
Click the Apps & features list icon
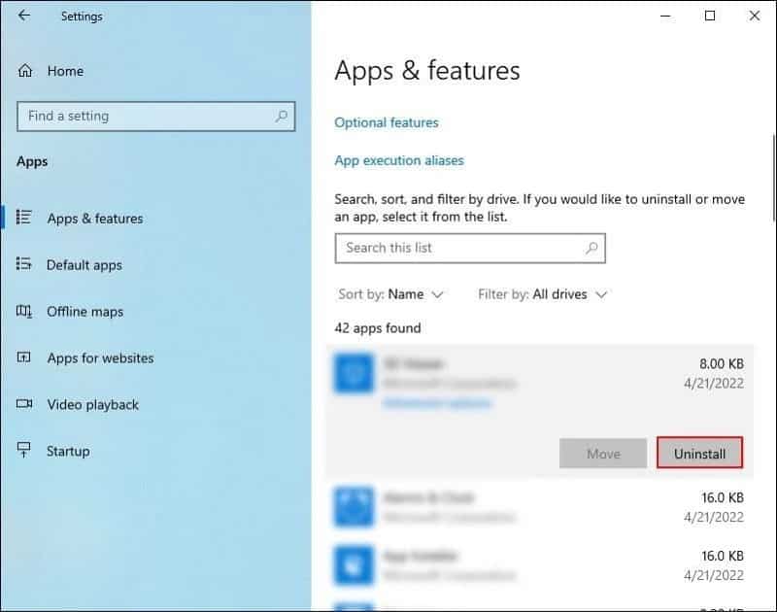pos(23,217)
